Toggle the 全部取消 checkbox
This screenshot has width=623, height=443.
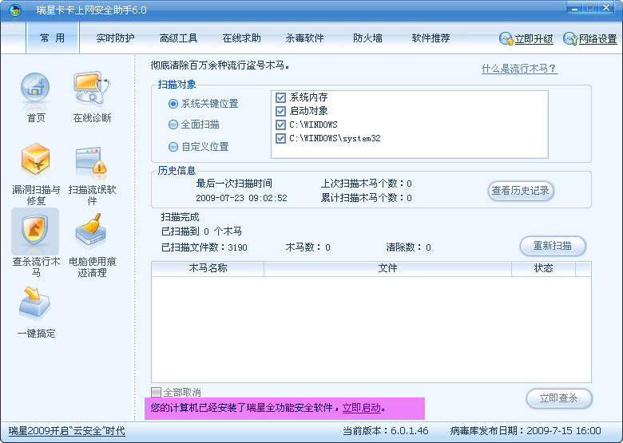(x=156, y=392)
